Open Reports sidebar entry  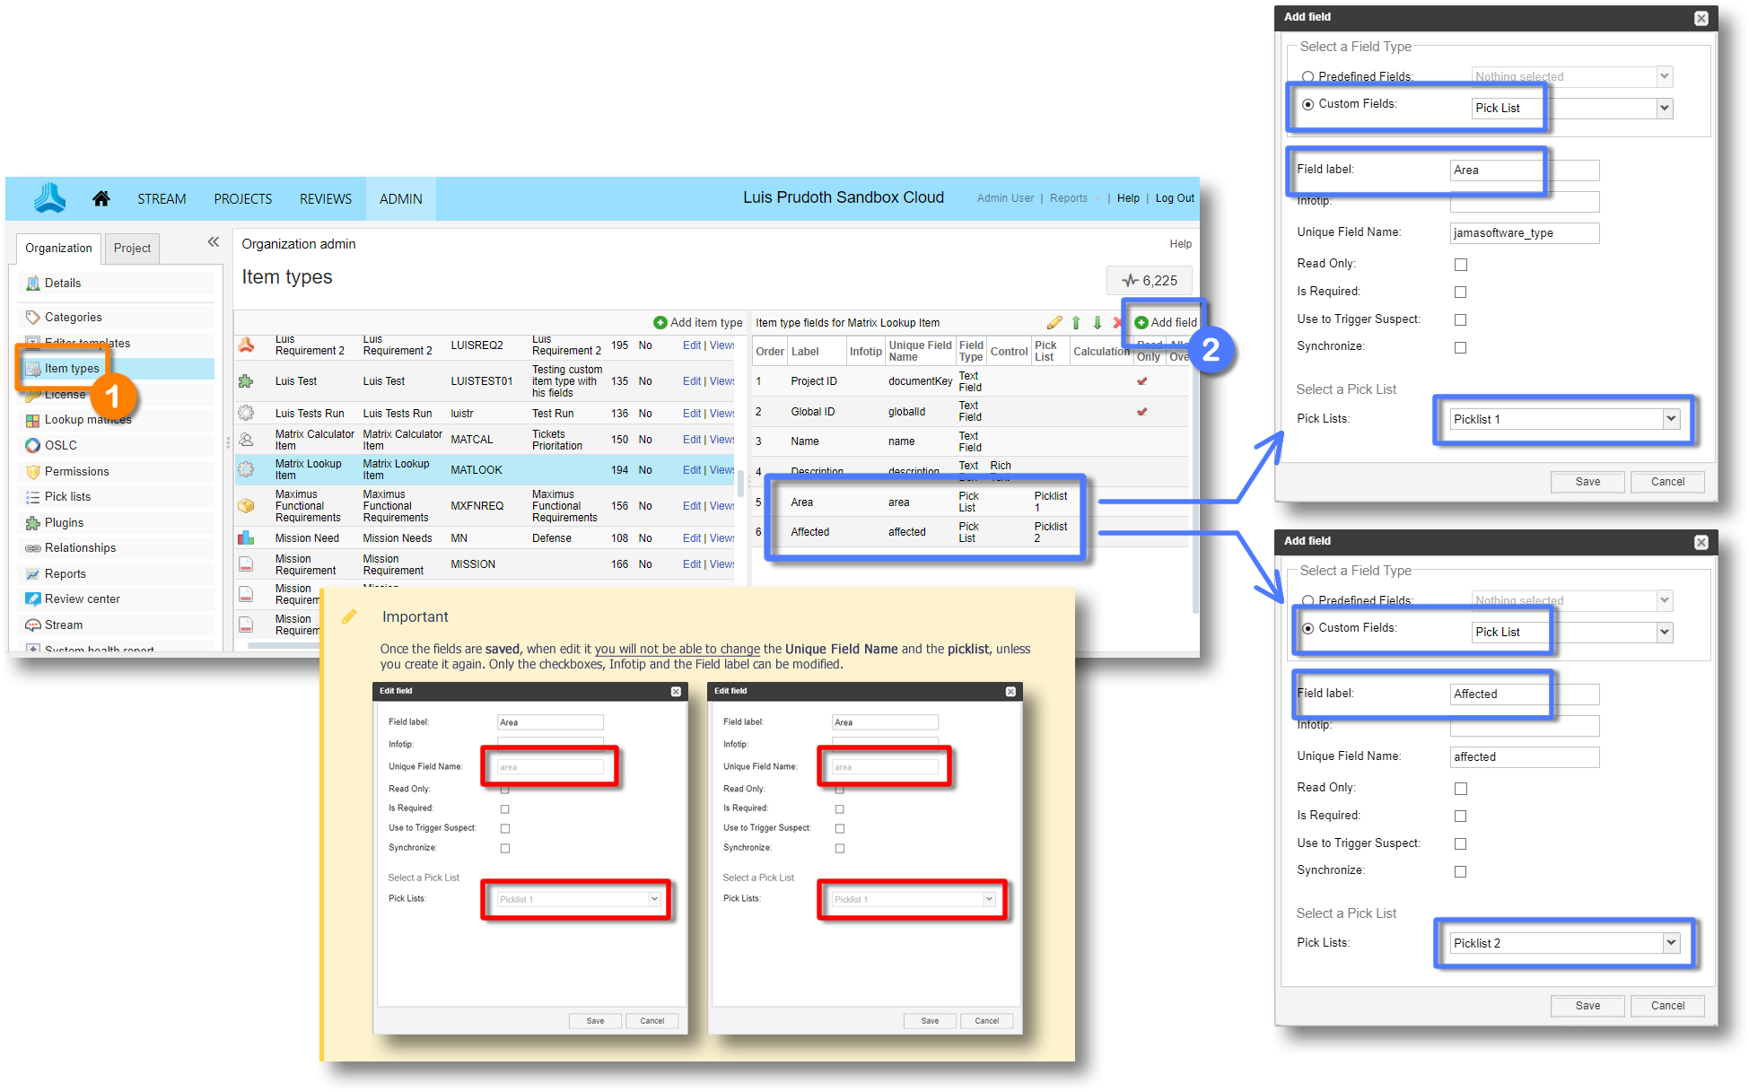pos(117,573)
